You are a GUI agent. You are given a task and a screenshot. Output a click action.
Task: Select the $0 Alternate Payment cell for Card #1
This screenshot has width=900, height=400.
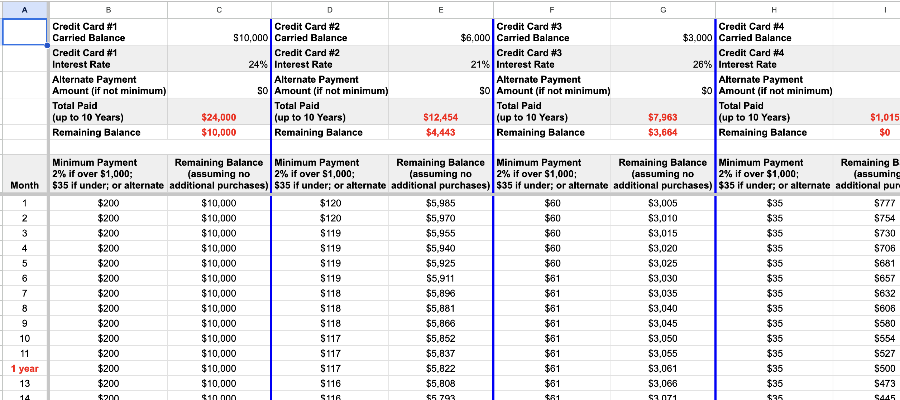tap(219, 85)
